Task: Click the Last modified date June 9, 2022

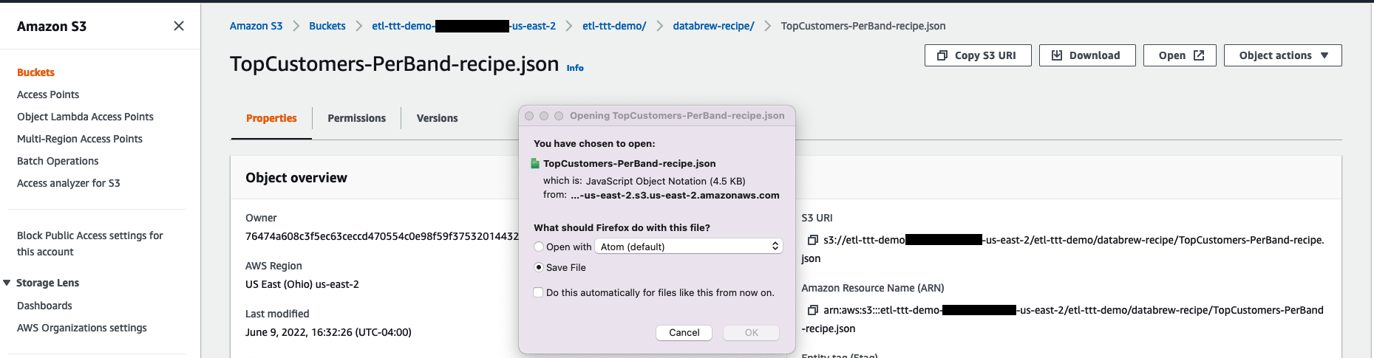Action: [328, 332]
